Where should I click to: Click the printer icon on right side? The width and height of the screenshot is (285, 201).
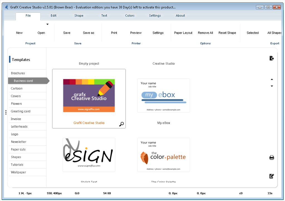[272, 158]
